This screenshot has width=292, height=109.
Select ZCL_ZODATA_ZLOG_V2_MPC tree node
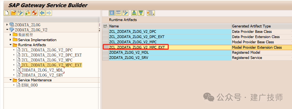(47, 60)
